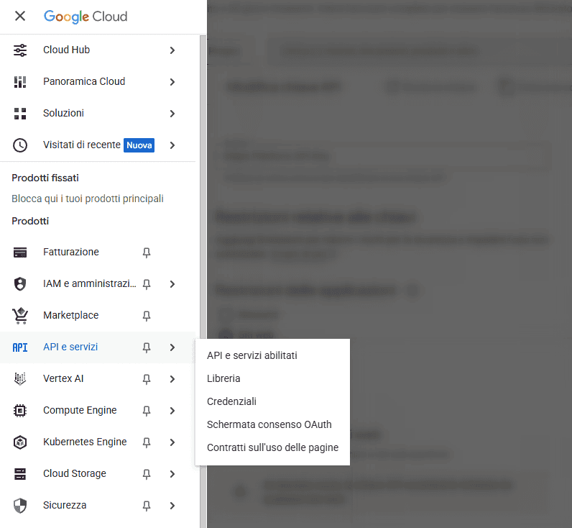Open Kubernetes Engine product
Screen dimensions: 572x528
(98, 442)
